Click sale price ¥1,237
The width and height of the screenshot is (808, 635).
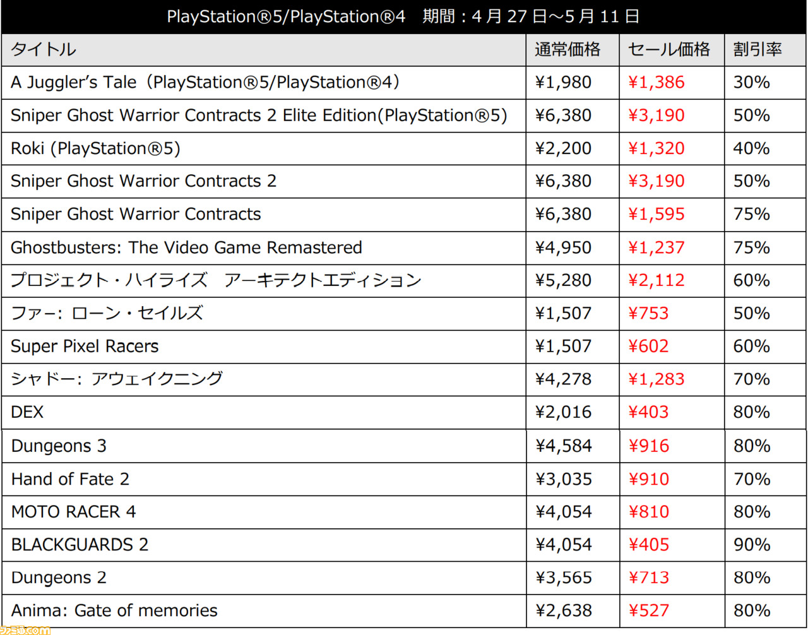(x=656, y=247)
